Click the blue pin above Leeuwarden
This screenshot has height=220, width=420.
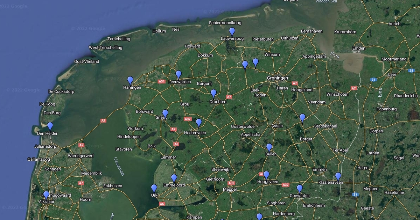coord(178,75)
